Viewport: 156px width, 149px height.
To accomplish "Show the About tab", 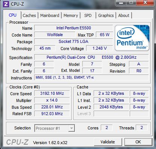I will click(124, 15).
